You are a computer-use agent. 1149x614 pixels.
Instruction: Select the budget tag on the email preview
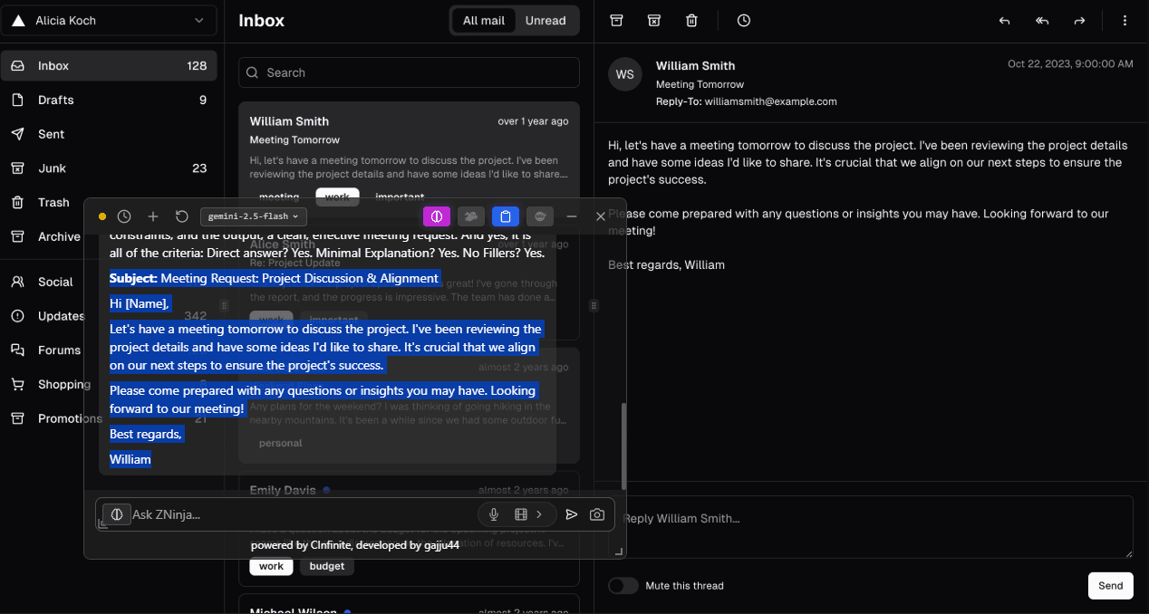tap(326, 565)
